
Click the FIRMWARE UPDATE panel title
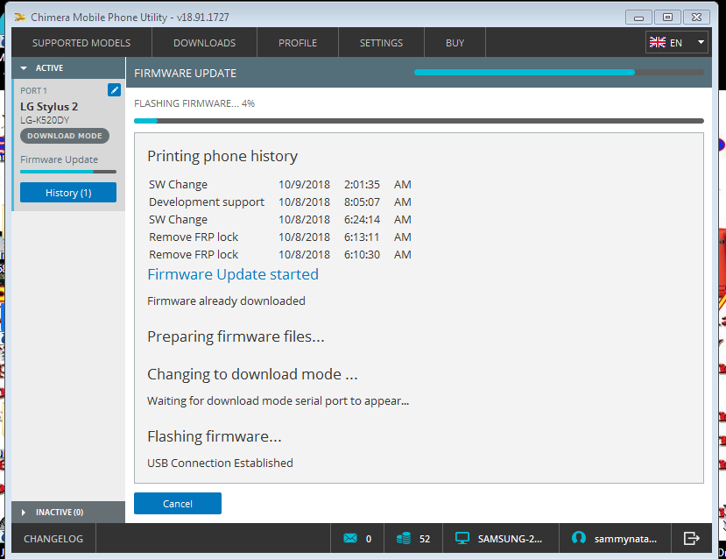(x=185, y=74)
